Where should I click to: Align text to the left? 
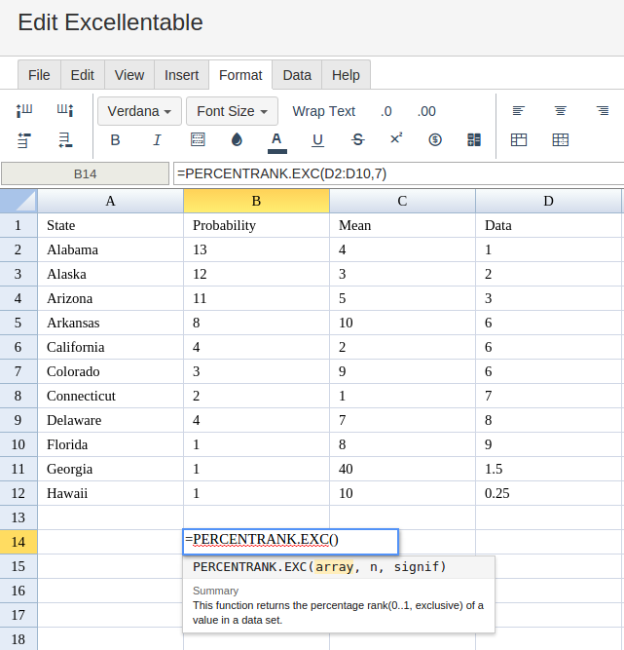pos(519,111)
